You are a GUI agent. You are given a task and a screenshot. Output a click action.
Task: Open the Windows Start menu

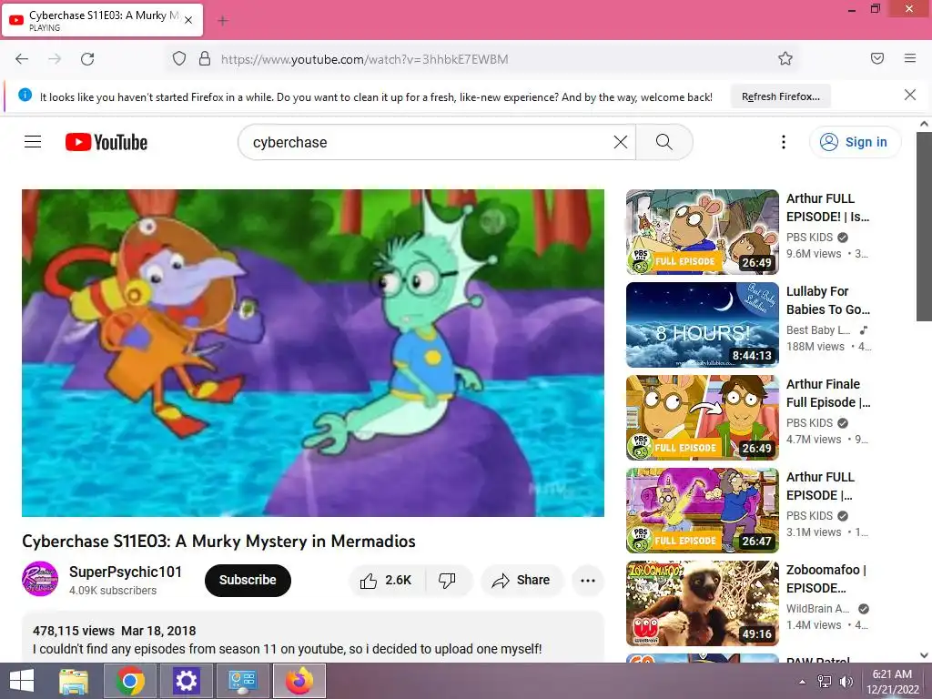click(22, 681)
